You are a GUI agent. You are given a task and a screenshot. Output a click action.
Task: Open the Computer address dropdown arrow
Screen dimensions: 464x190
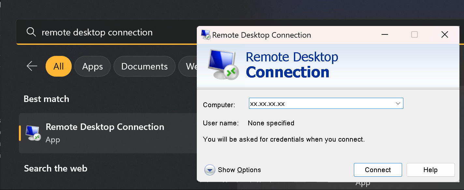point(398,104)
